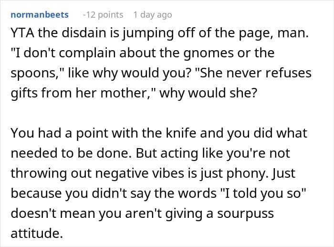Click the "-12 points" comment score

tap(103, 15)
